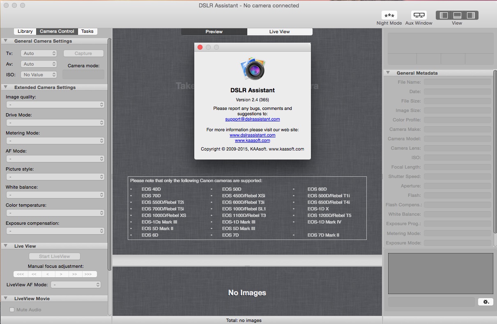The height and width of the screenshot is (324, 497).
Task: Open Exposure compensation dropdown
Action: click(x=55, y=231)
